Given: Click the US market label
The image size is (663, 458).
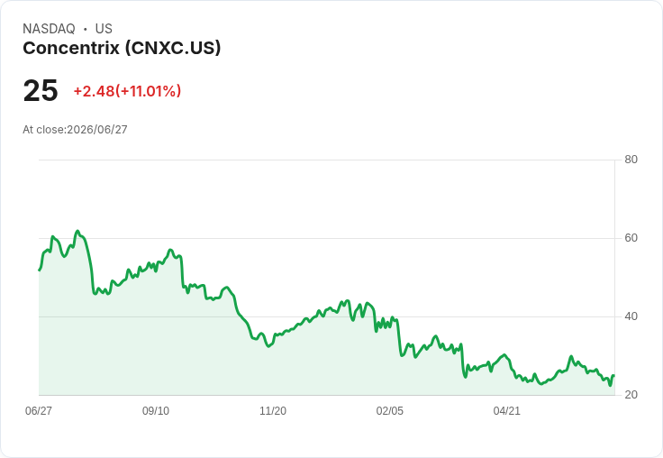Looking at the screenshot, I should pos(104,29).
